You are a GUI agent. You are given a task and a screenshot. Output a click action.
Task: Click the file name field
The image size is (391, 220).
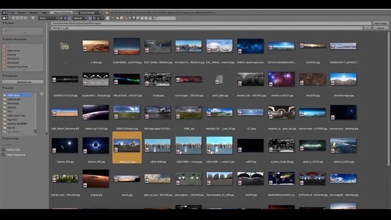(206, 28)
